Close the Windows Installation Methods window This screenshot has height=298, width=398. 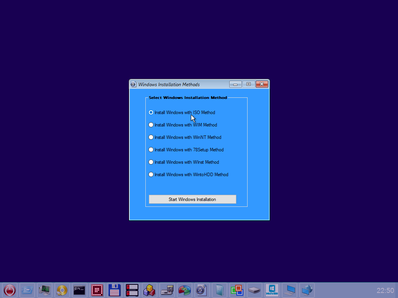262,84
